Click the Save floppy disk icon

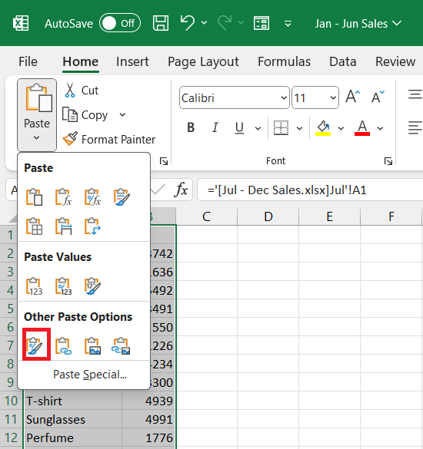tap(161, 23)
